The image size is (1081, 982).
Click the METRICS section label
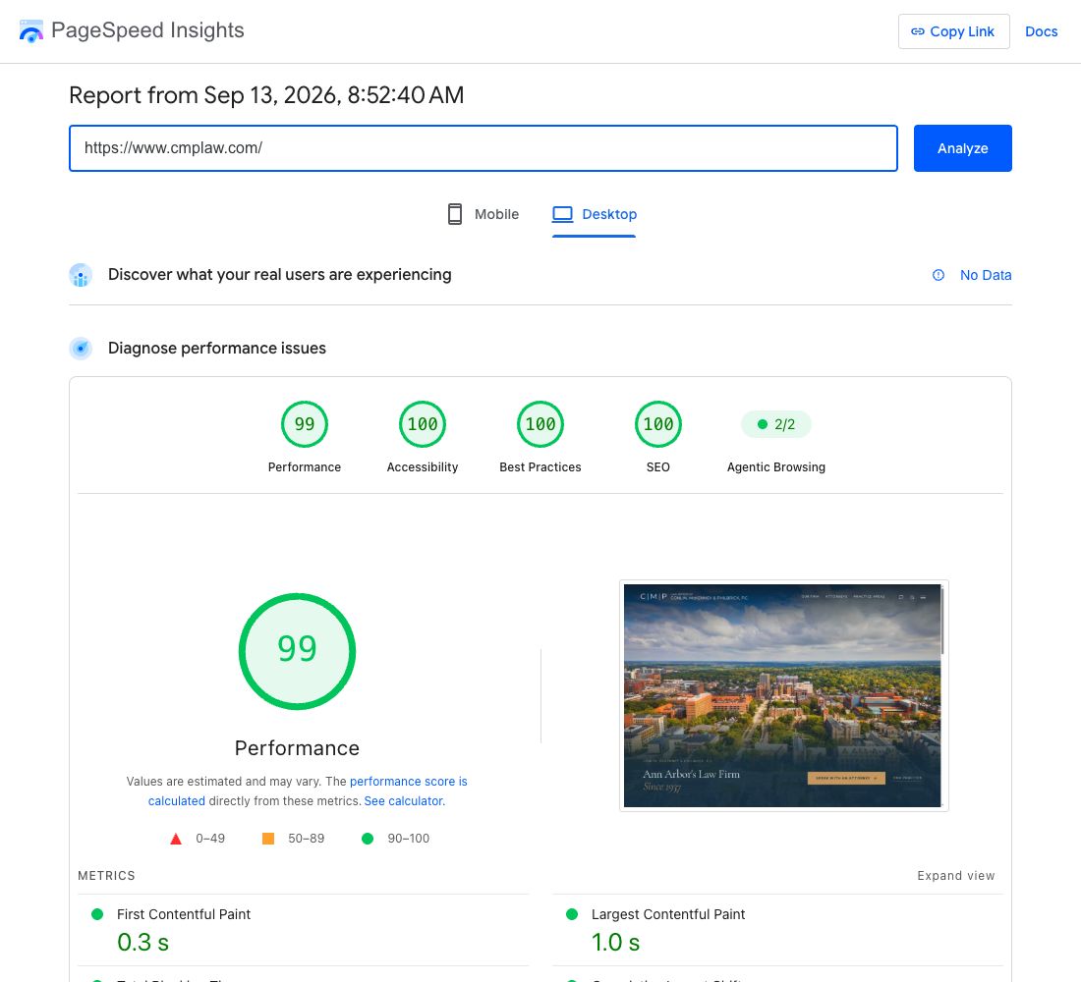coord(106,876)
